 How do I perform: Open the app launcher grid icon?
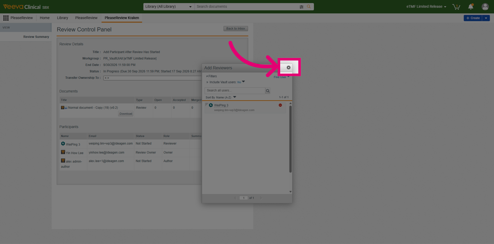6,18
